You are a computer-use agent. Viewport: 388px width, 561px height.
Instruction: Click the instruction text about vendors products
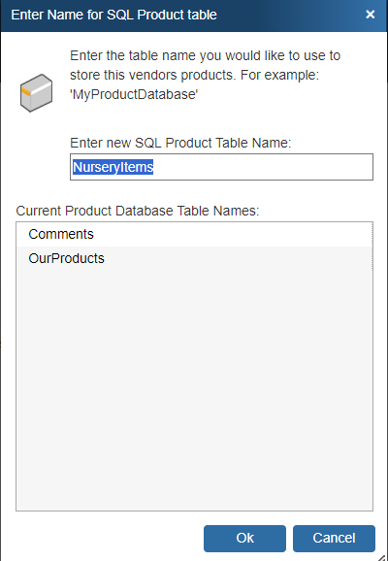coord(205,65)
